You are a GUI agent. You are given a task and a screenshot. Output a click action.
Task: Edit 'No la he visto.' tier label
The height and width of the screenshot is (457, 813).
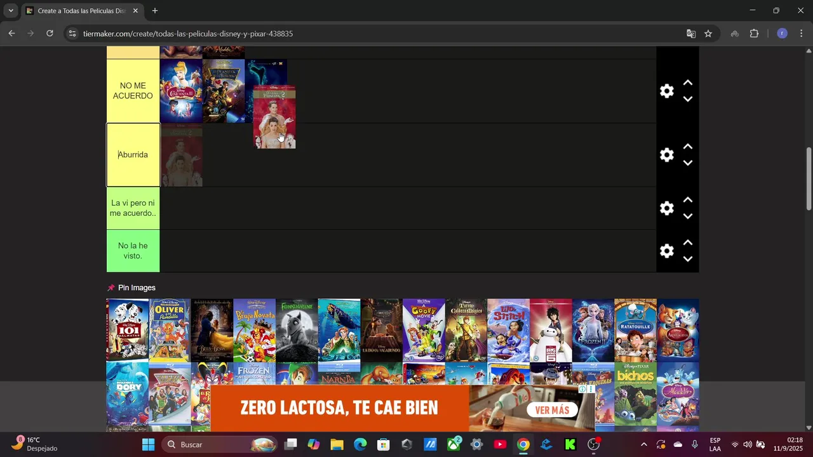point(133,251)
